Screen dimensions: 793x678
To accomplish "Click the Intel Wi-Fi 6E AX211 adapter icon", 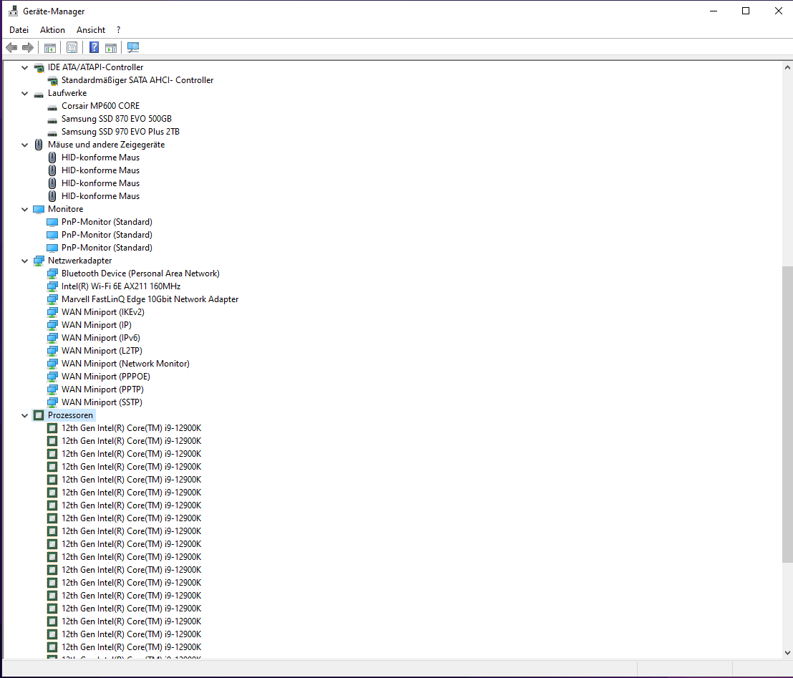I will coord(52,286).
